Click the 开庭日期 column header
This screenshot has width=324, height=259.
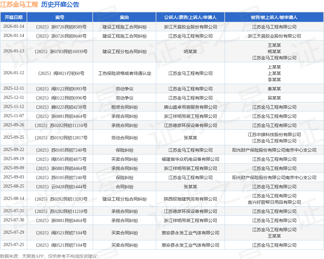[14, 17]
